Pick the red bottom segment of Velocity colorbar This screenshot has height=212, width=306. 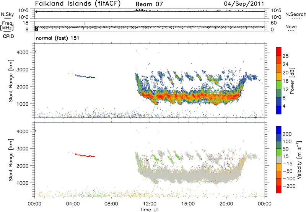[x=279, y=189]
